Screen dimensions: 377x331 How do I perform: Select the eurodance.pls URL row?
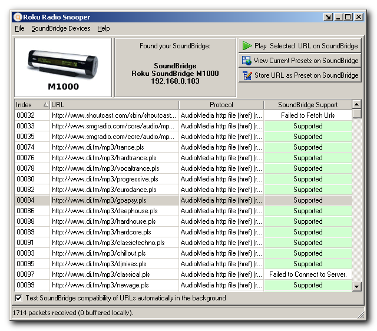[183, 190]
